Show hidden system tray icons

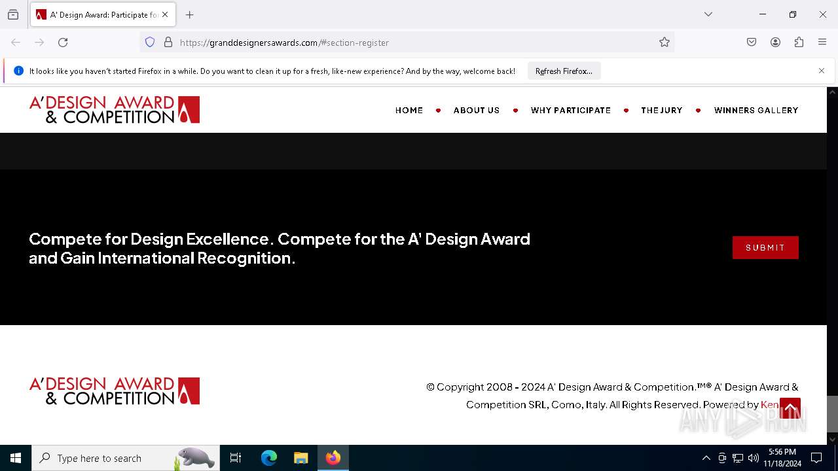pyautogui.click(x=706, y=458)
